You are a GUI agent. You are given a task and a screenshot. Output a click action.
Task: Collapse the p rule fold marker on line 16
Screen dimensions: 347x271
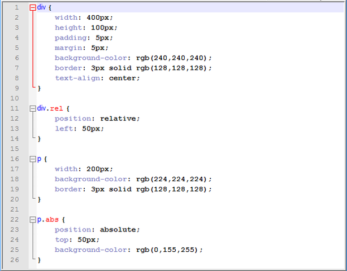[33, 159]
